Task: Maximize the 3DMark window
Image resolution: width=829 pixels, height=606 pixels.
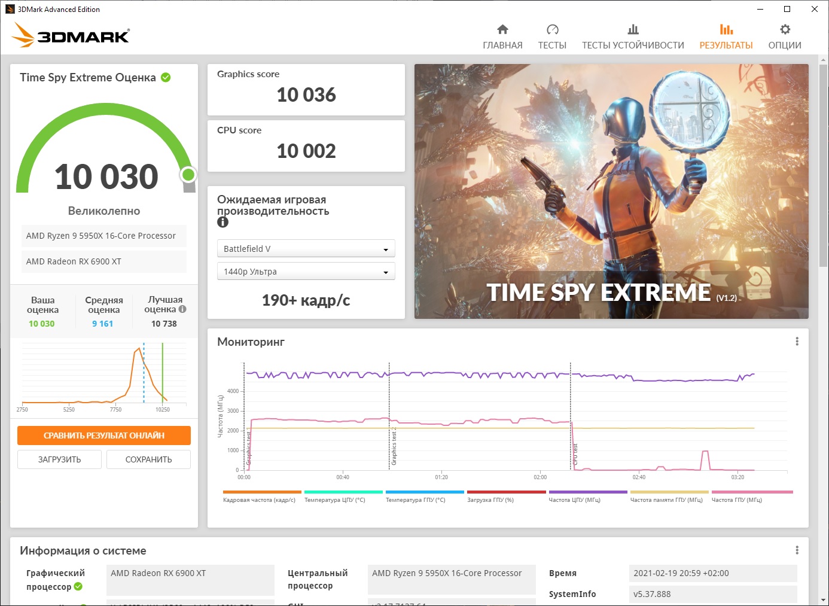Action: (787, 9)
